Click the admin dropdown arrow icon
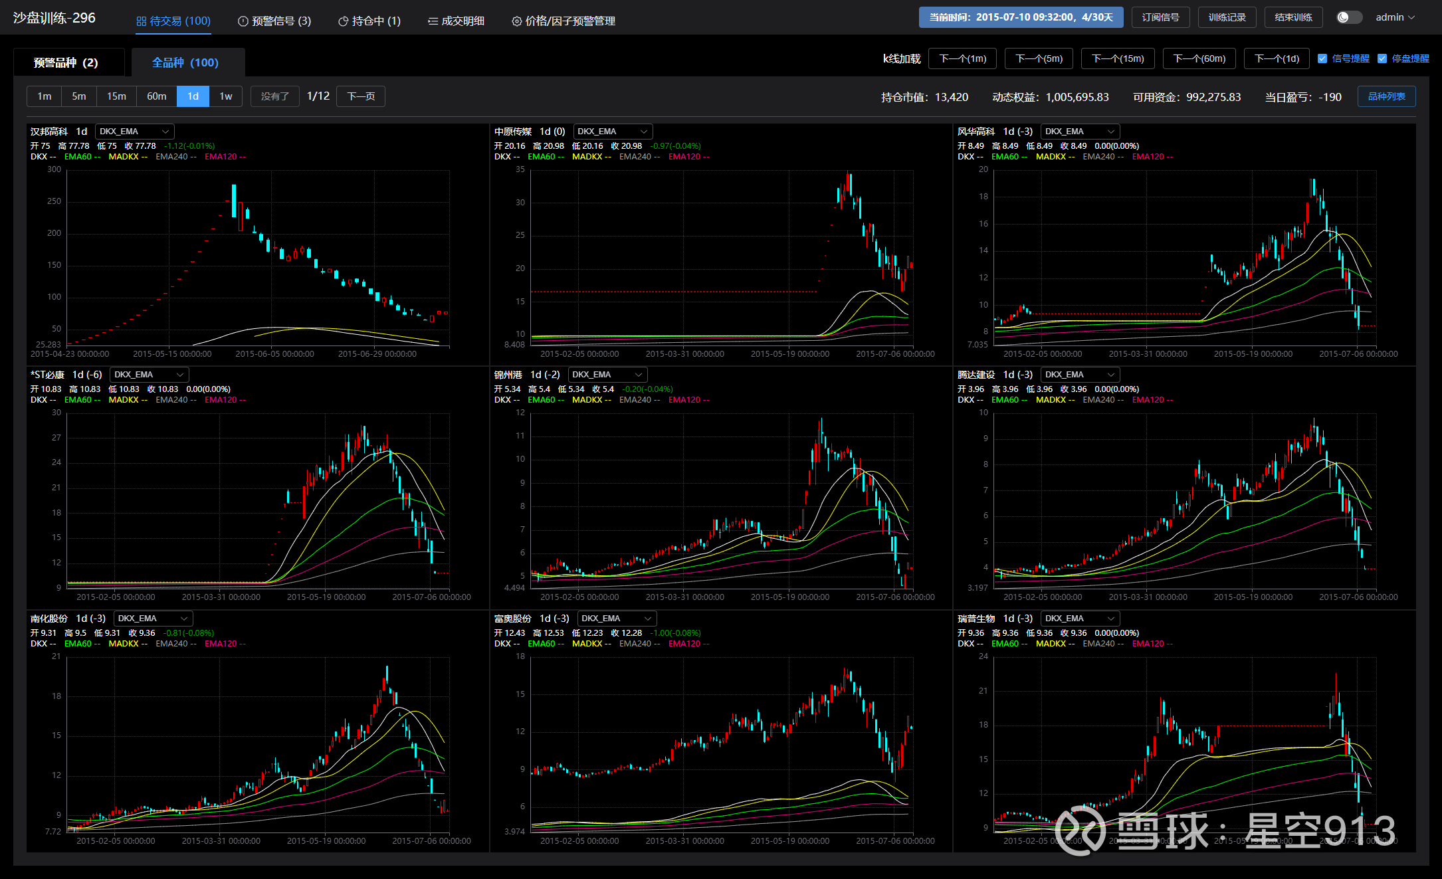The image size is (1442, 879). [1411, 17]
